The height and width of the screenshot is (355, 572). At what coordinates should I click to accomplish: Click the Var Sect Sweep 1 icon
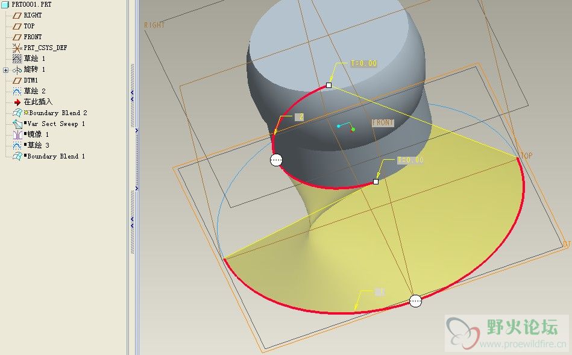17,124
